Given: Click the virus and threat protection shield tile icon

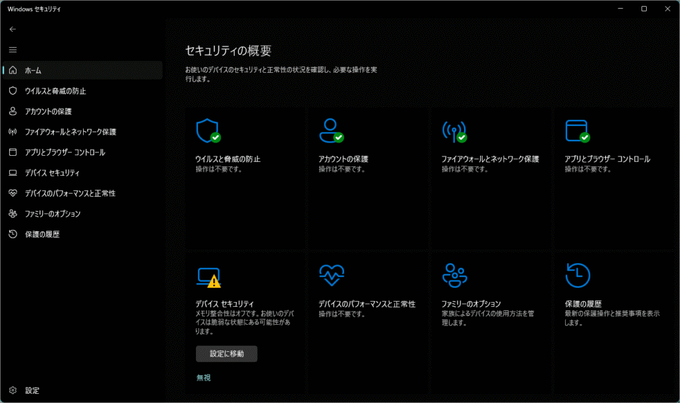Looking at the screenshot, I should click(x=207, y=131).
